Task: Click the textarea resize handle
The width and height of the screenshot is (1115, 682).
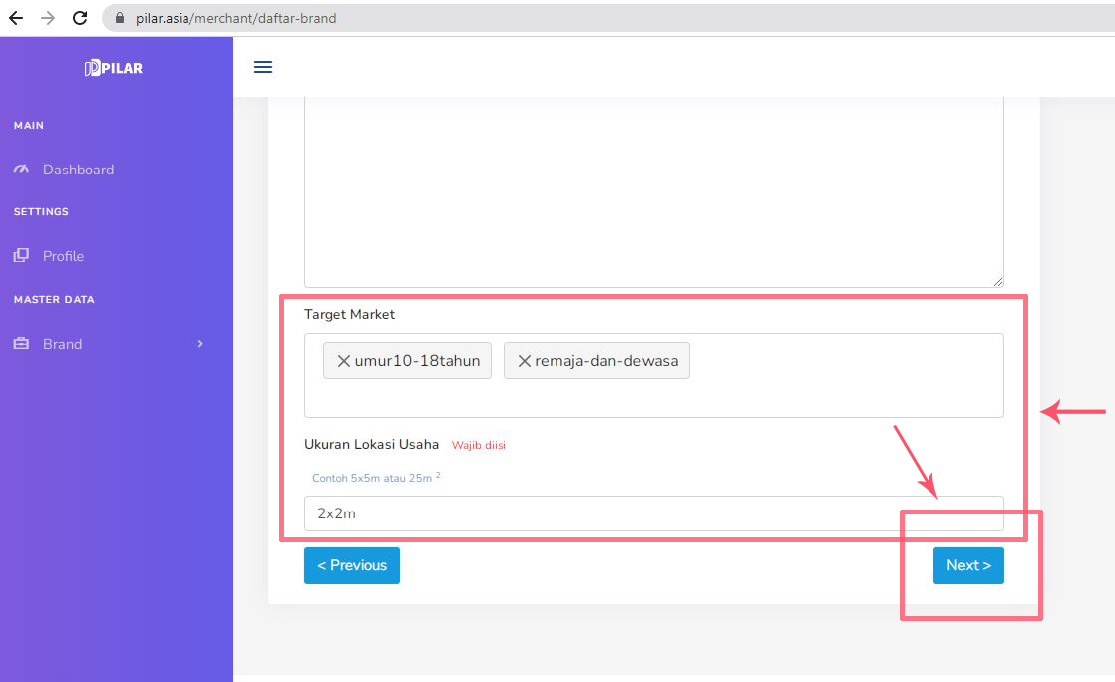Action: (998, 282)
